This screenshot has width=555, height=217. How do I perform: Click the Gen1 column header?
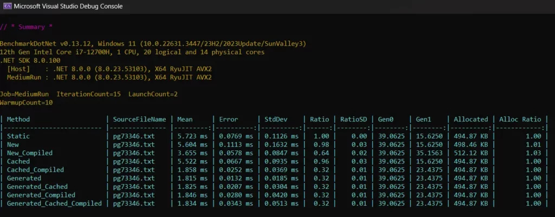point(423,120)
